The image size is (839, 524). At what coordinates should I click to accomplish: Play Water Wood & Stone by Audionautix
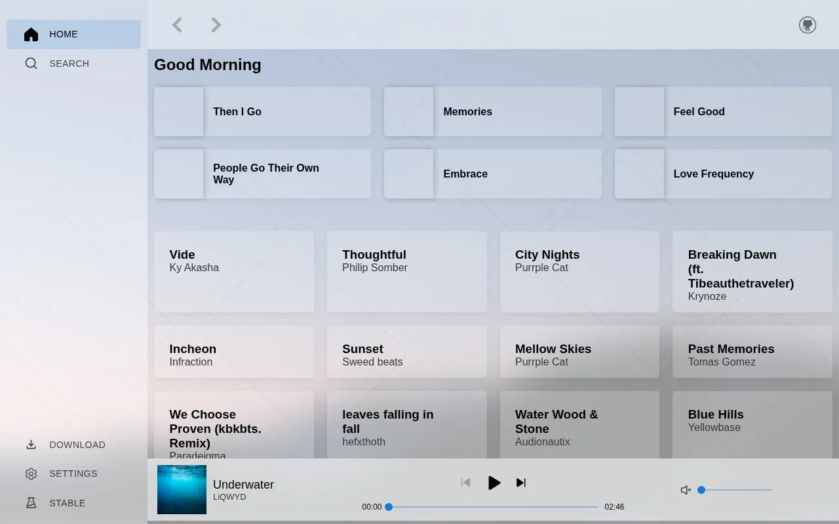point(579,425)
